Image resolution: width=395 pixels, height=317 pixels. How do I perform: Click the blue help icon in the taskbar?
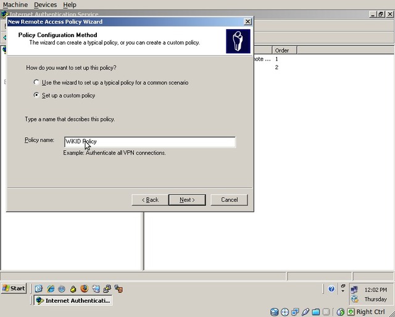pyautogui.click(x=331, y=289)
